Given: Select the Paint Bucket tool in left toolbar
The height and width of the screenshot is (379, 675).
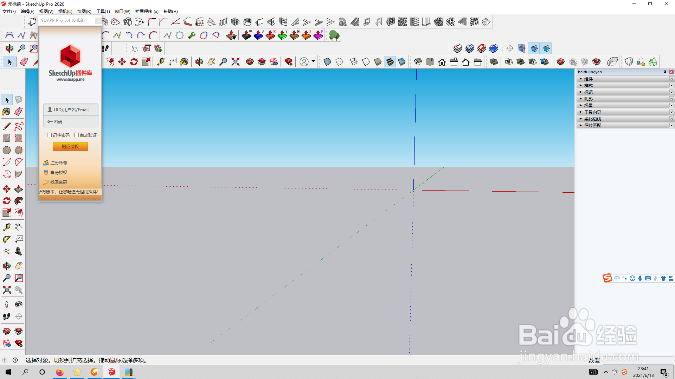Looking at the screenshot, I should 6,112.
